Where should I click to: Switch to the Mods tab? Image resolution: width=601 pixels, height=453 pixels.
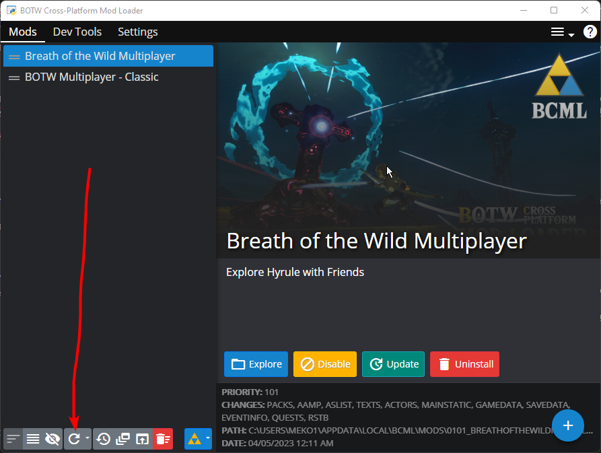[x=23, y=32]
